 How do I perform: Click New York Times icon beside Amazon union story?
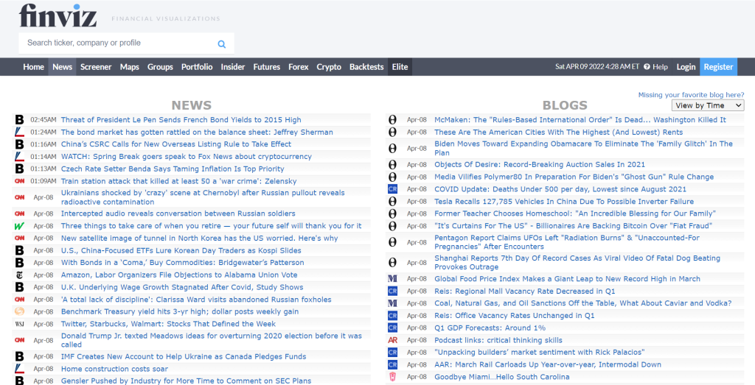19,275
